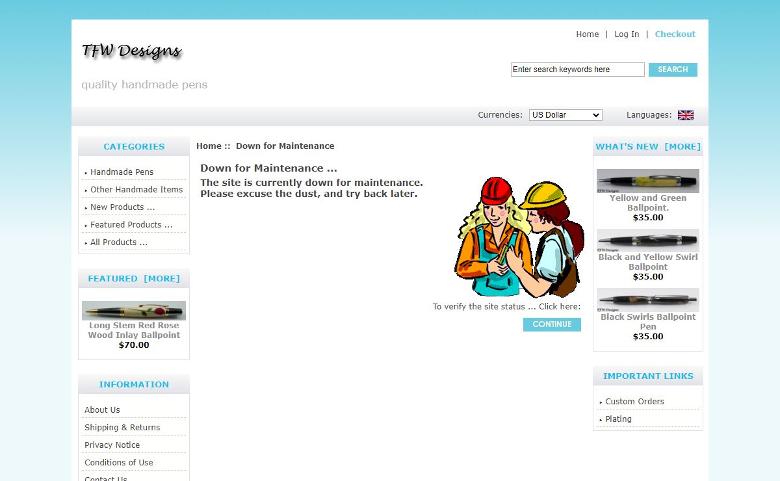Viewport: 780px width, 481px height.
Task: Open Other Handmade Items category
Action: pyautogui.click(x=136, y=190)
